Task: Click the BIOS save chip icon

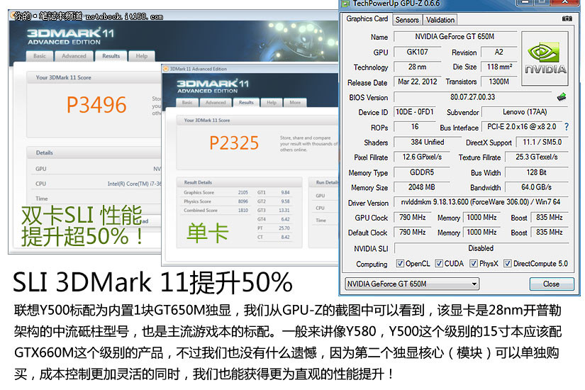Action: click(562, 96)
